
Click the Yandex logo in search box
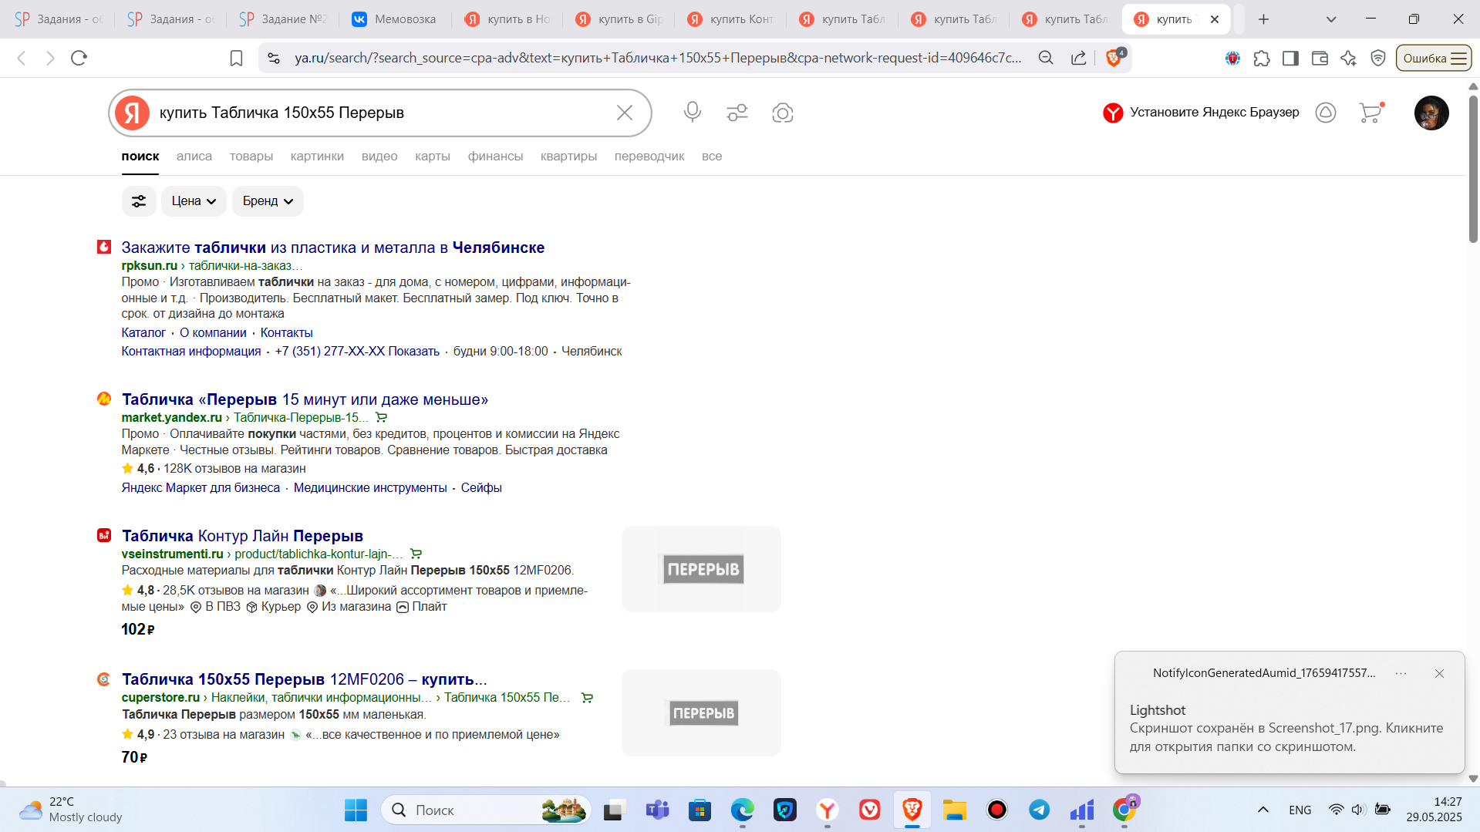pyautogui.click(x=133, y=113)
